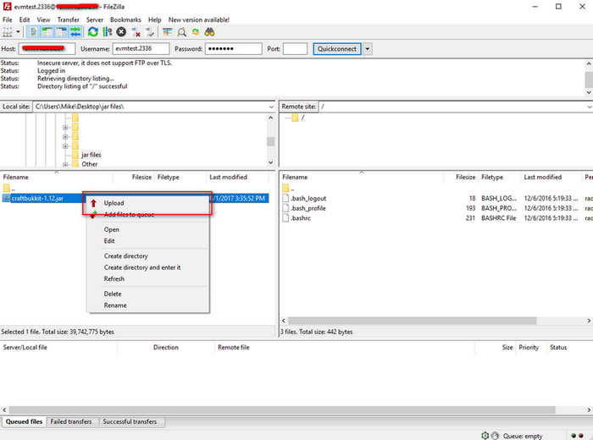Select .bash_logout remote file
Viewport: 593px width, 440px height.
[x=308, y=198]
